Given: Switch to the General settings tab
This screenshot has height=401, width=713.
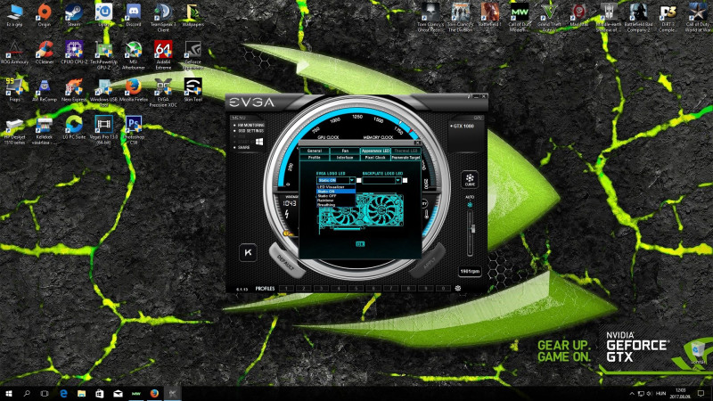Looking at the screenshot, I should tap(315, 151).
